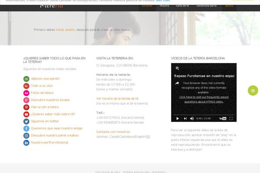Click the green opinion icon beside 'déjenos una opinión'
260x173 pixels.
(26, 79)
